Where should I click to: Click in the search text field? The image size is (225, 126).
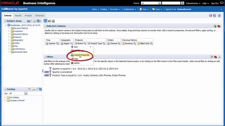coord(171,3)
